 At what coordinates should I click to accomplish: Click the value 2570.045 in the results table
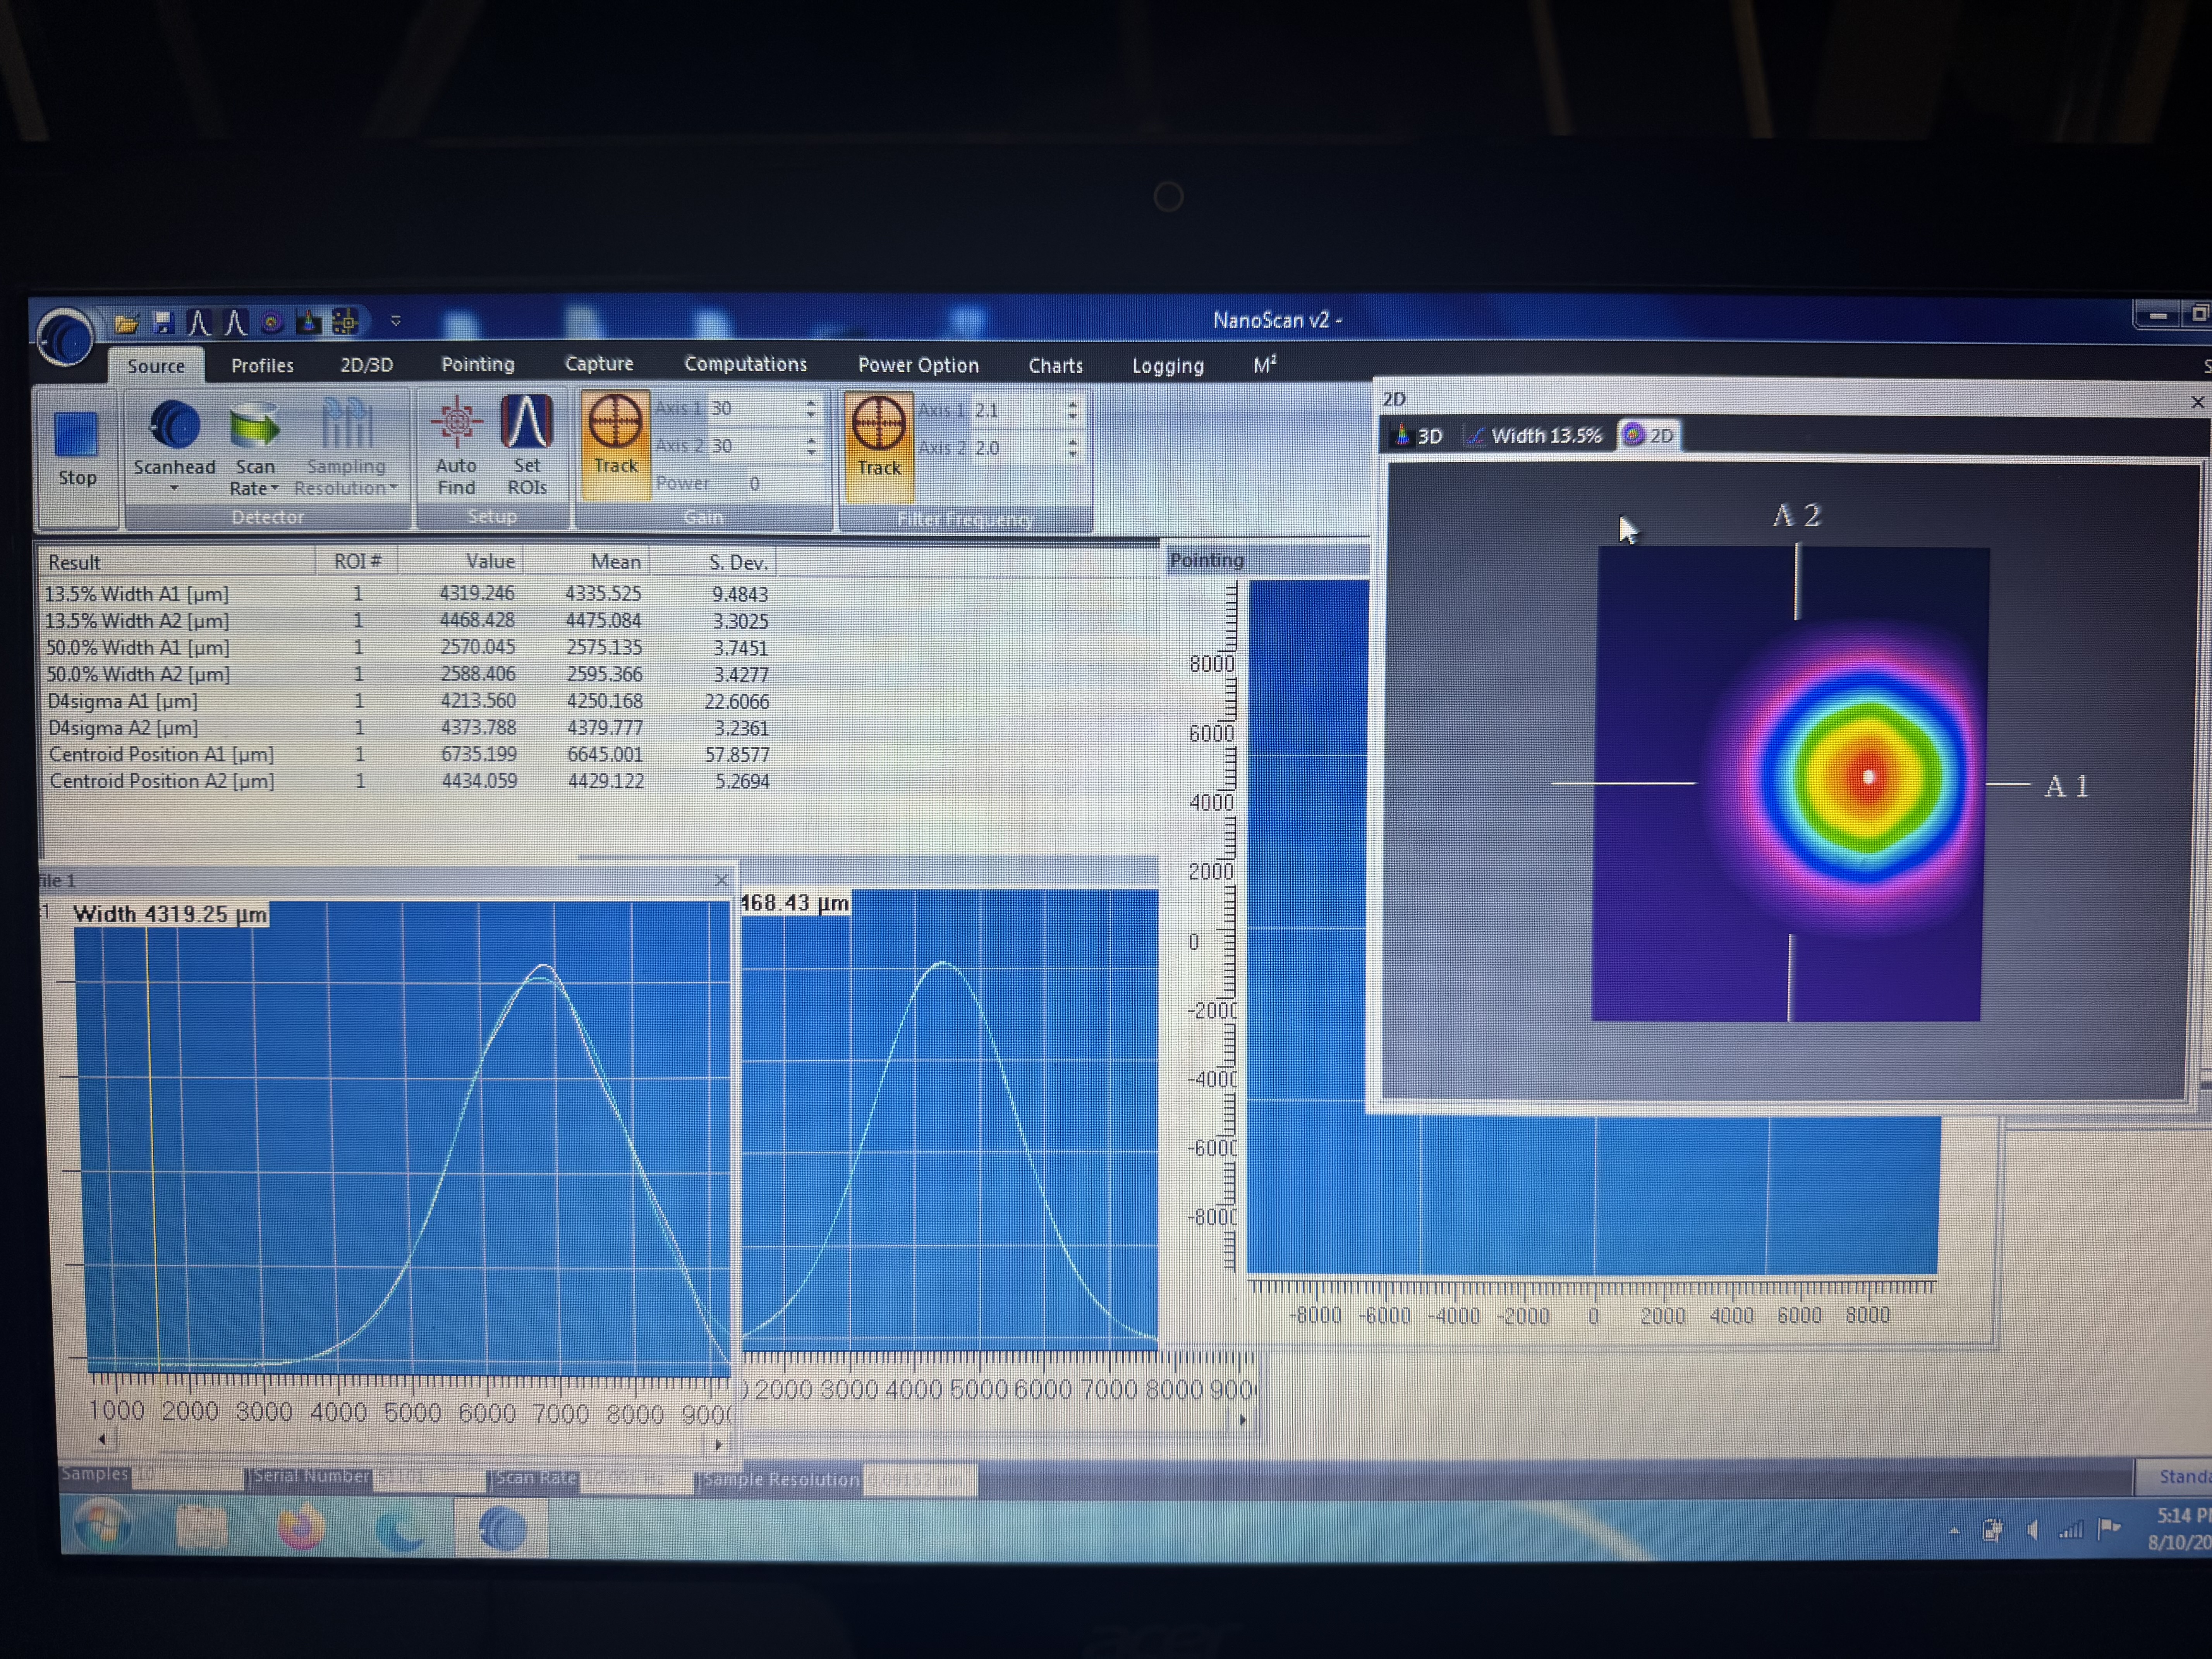pos(478,648)
